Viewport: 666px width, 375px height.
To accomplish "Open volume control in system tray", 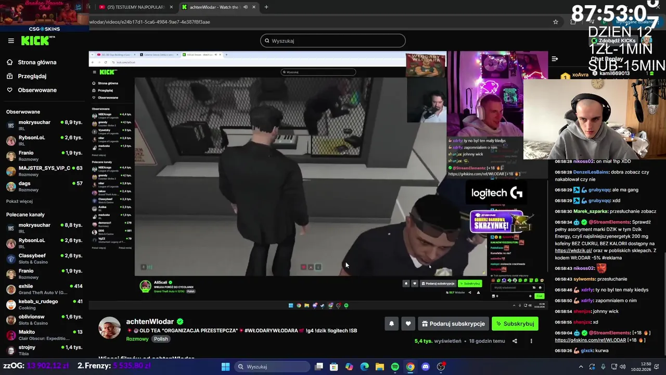I will [622, 367].
